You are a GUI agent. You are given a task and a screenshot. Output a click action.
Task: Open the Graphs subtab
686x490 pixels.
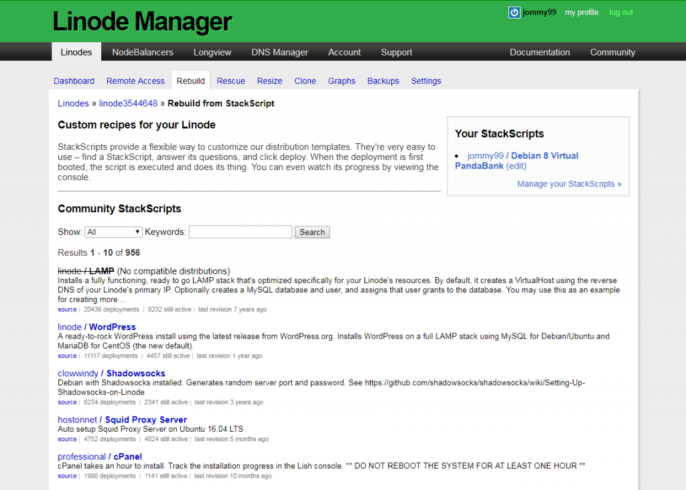[x=342, y=81]
